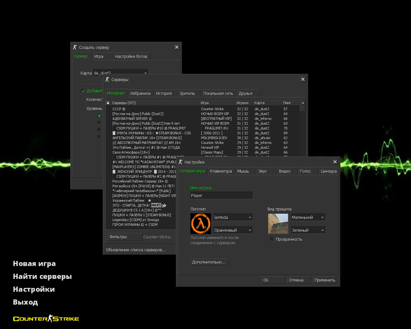Select the first difficulty radio button
The width and height of the screenshot is (411, 329).
coord(99,116)
